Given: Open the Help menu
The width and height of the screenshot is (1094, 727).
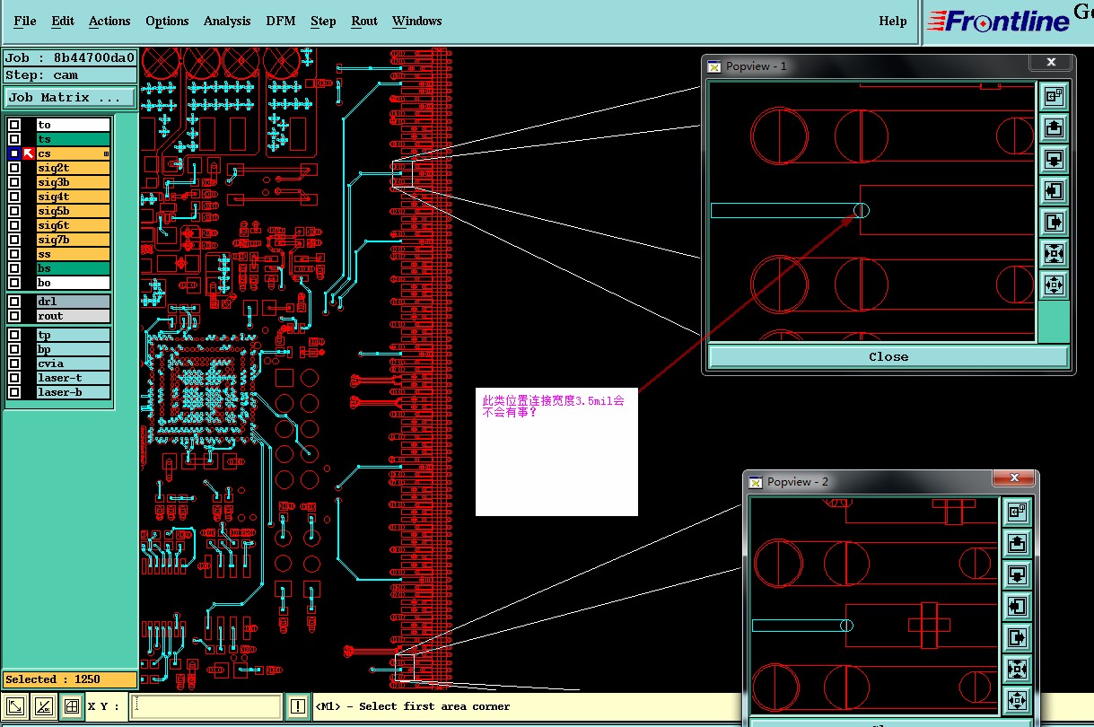Looking at the screenshot, I should tap(893, 21).
